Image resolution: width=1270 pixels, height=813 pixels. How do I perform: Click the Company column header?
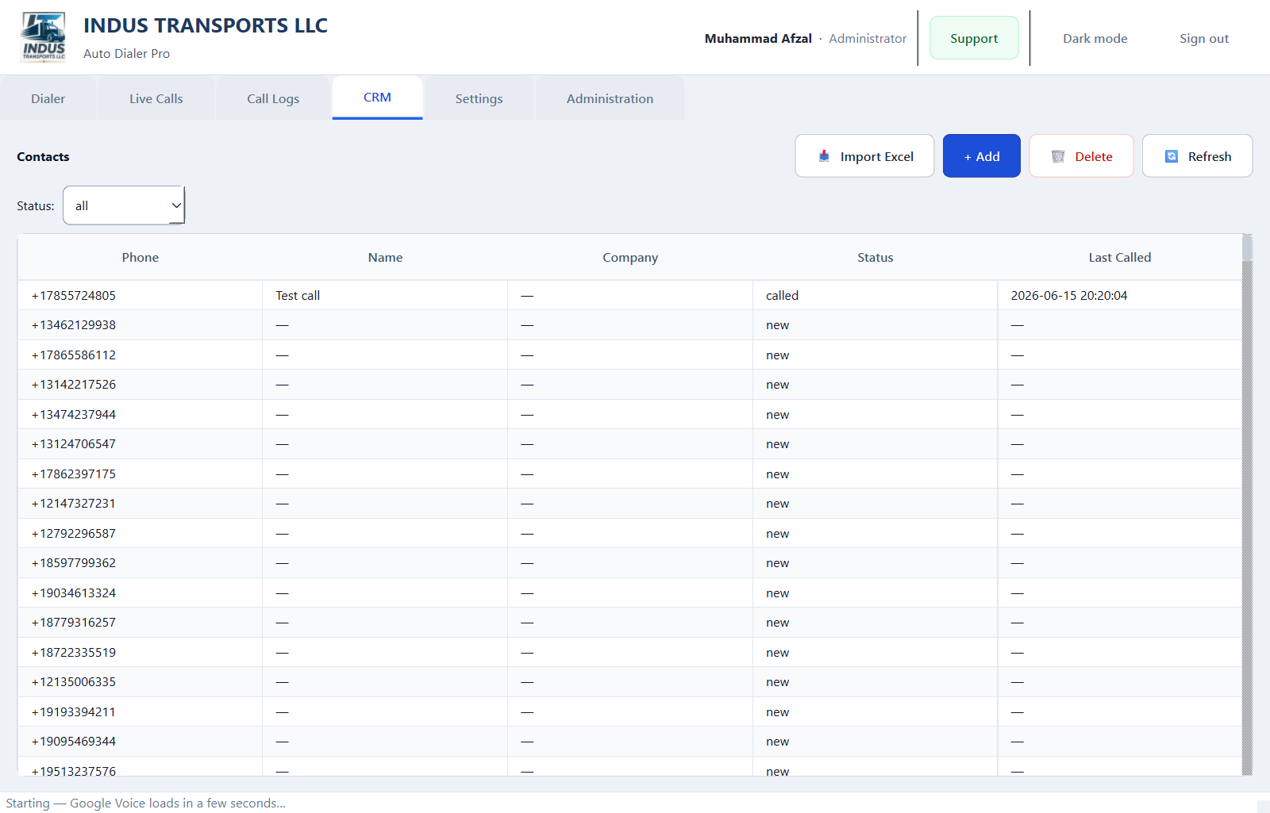coord(630,257)
